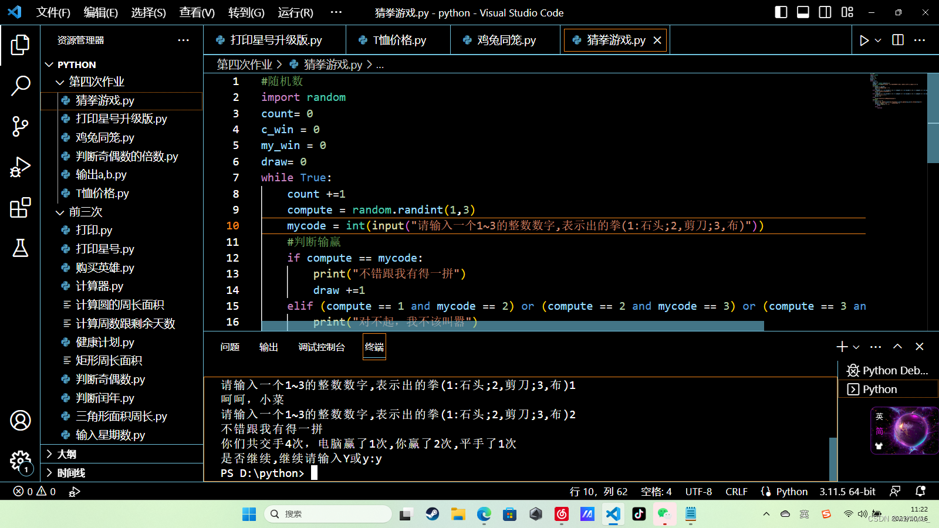
Task: Toggle primary side bar layout icon
Action: point(781,12)
